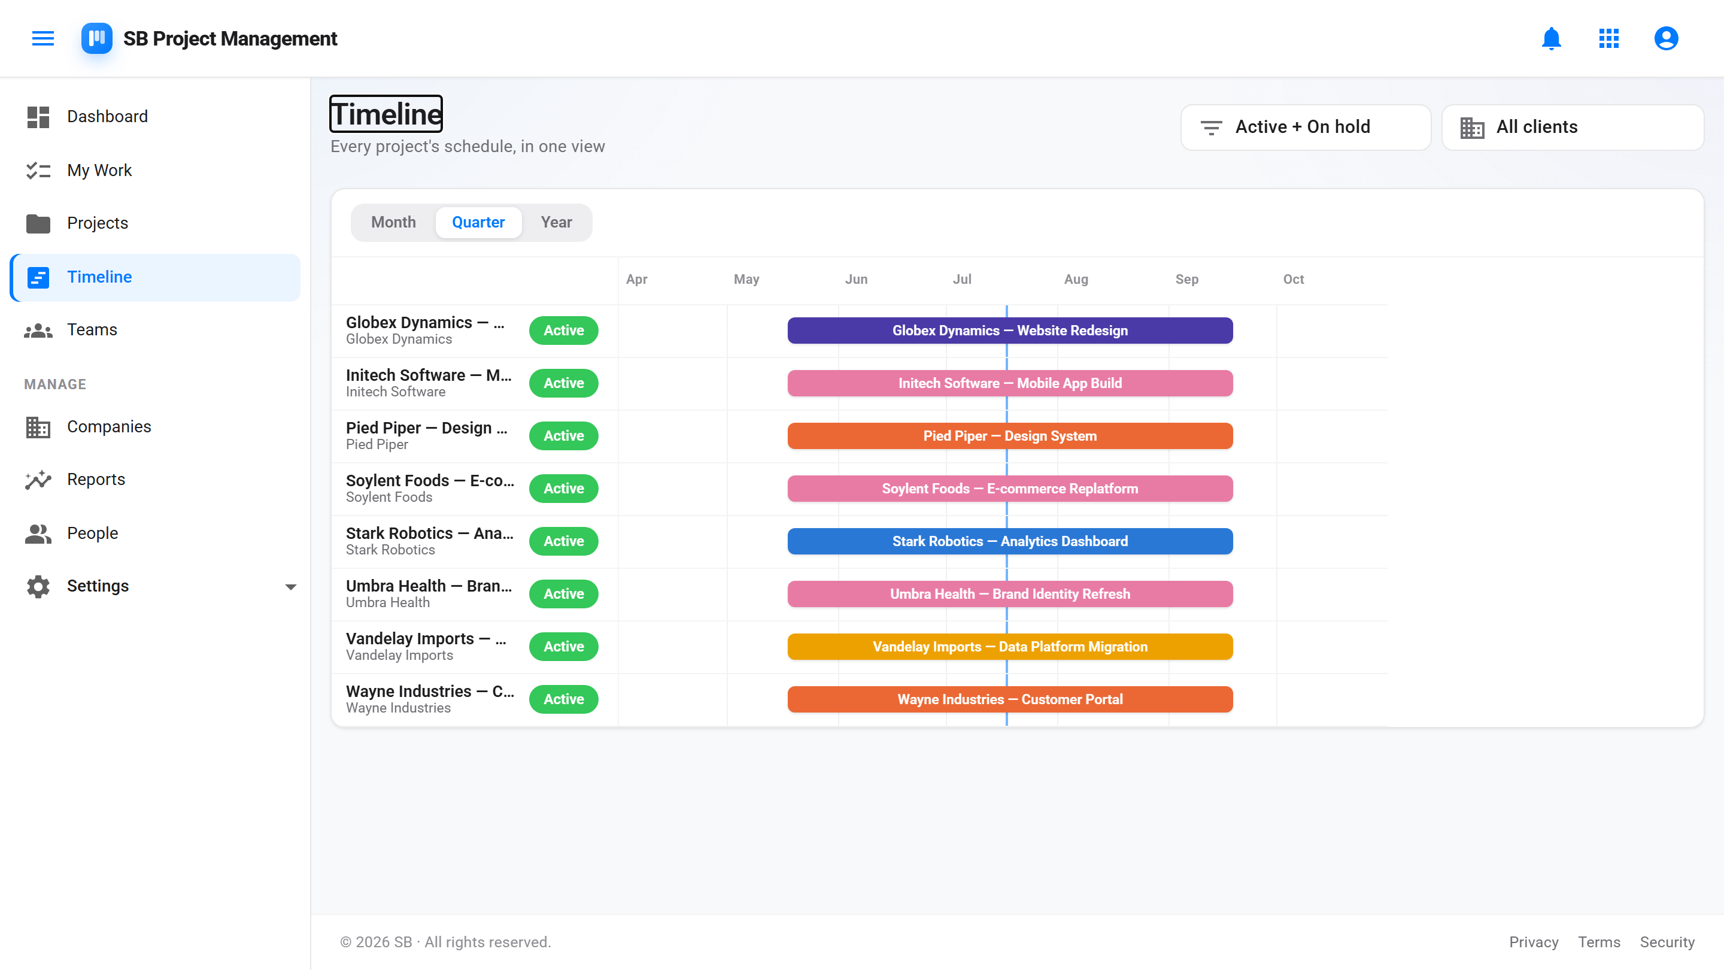Select the Initech Software project row name
Viewport: 1724px width, 970px height.
[x=429, y=375]
